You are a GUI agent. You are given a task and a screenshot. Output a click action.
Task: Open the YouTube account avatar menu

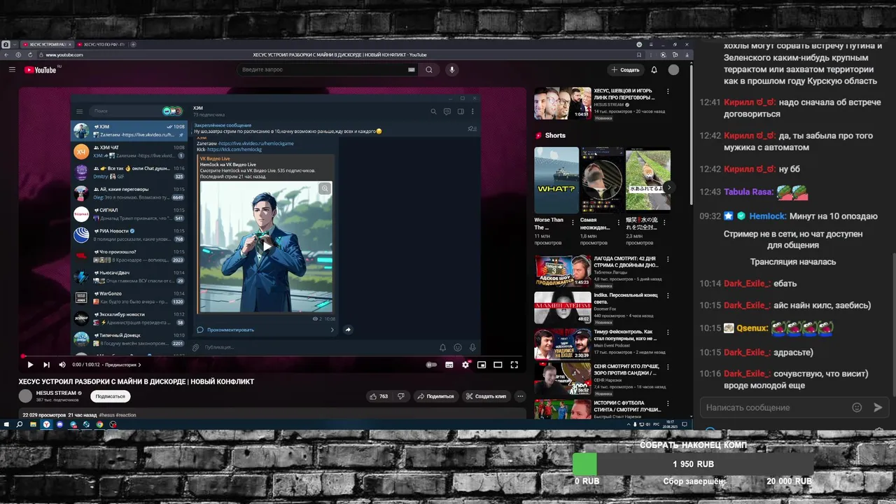pyautogui.click(x=673, y=70)
